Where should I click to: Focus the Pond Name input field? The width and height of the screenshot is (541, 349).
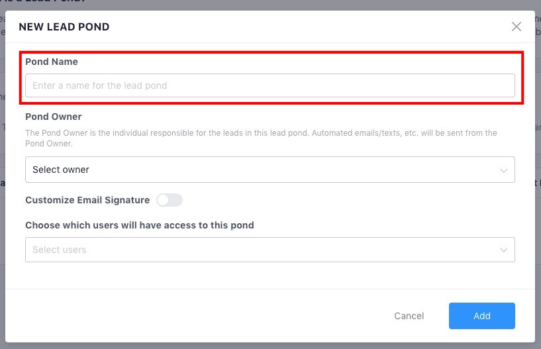coord(270,85)
